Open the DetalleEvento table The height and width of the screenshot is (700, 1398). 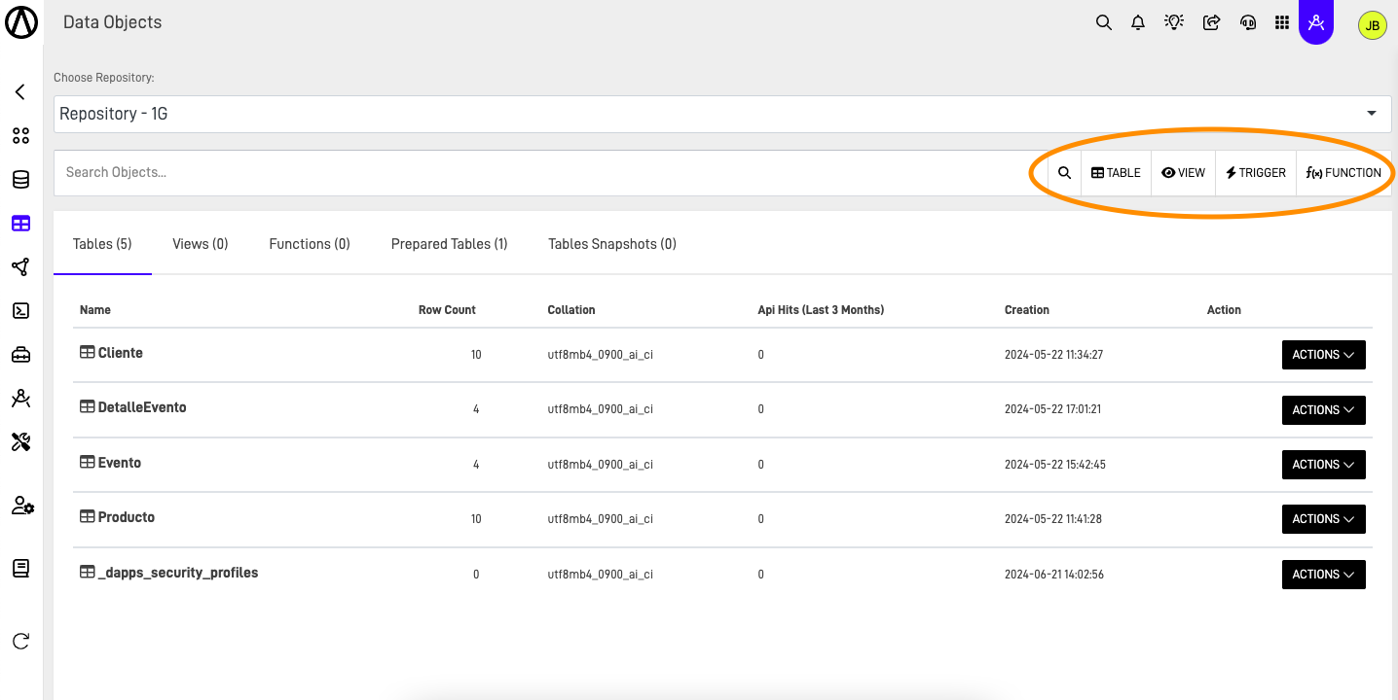click(142, 407)
